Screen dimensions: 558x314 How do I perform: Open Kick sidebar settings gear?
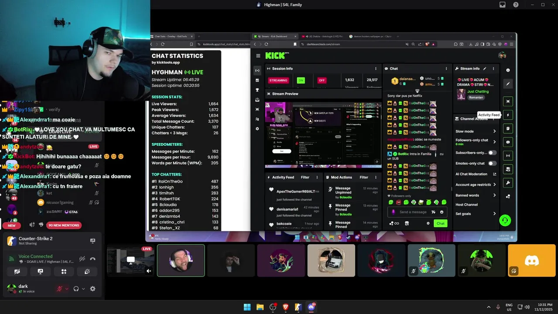point(257,129)
